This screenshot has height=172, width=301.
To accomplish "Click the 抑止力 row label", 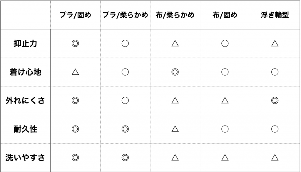I will [x=25, y=44].
